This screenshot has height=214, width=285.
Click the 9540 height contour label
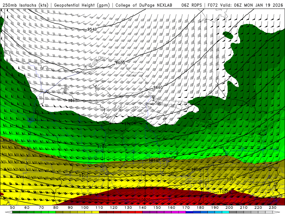[92, 29]
